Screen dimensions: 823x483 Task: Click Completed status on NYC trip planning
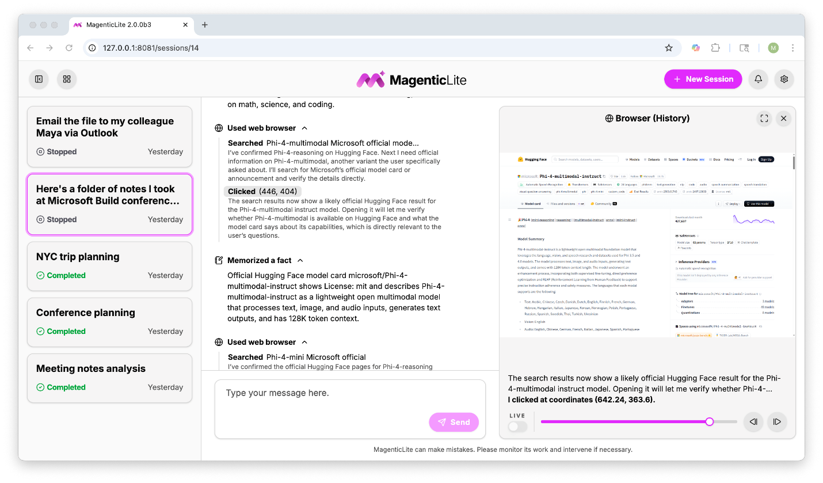[x=61, y=276]
